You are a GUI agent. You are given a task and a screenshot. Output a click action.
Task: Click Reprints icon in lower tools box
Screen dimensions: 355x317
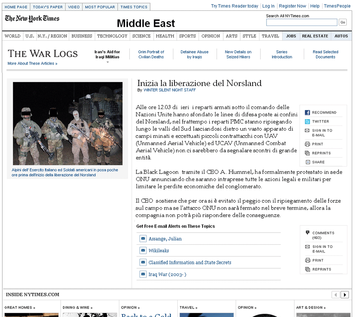[308, 269]
